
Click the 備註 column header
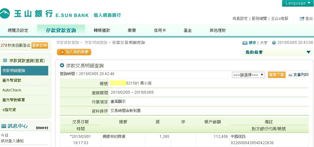pyautogui.click(x=269, y=122)
